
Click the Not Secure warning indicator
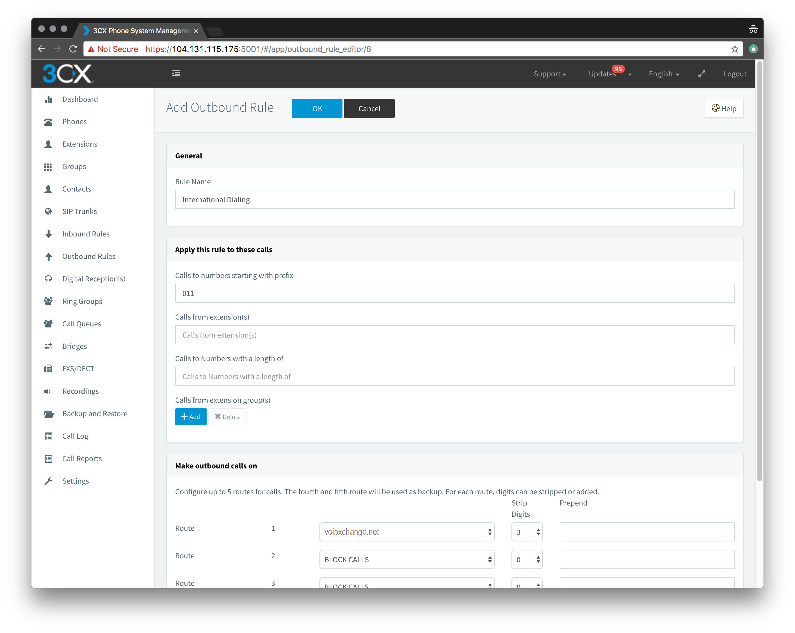113,49
